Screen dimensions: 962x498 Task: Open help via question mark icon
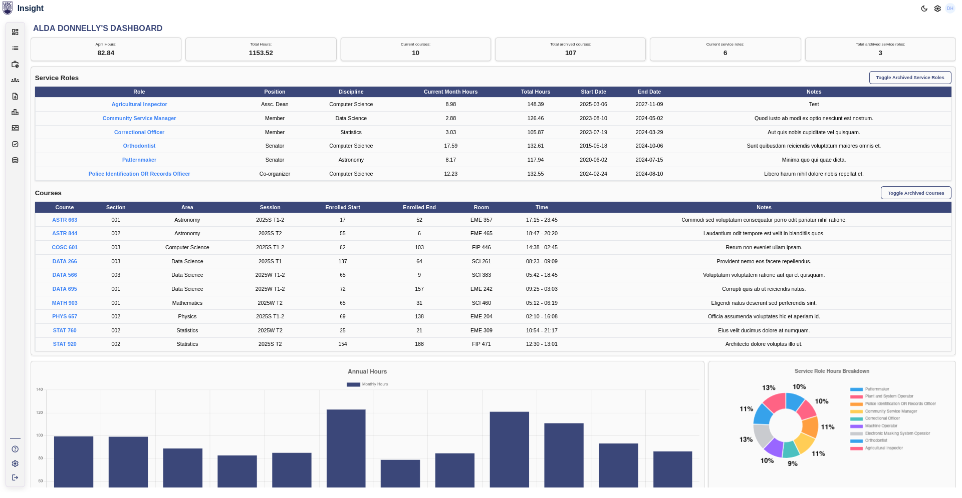(15, 449)
